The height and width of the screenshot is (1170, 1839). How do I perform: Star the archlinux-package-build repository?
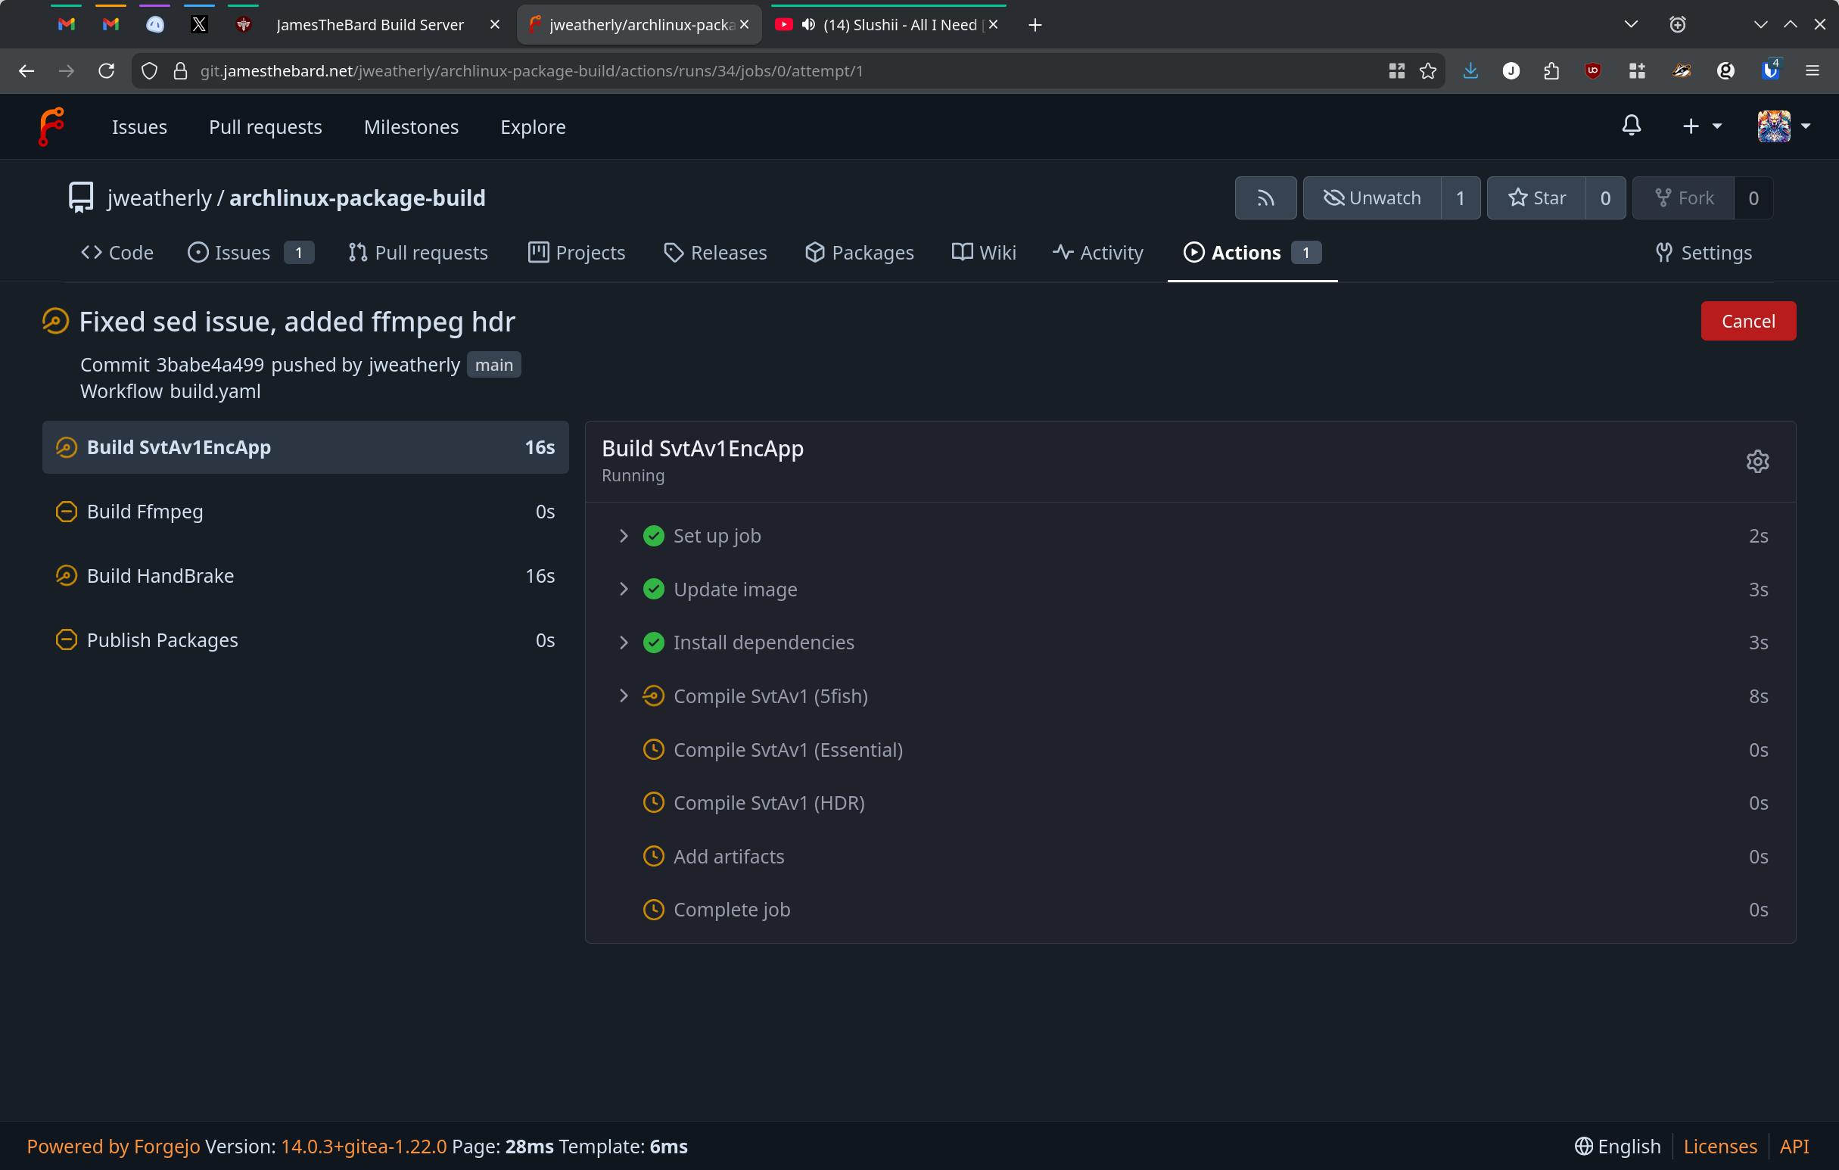tap(1536, 198)
